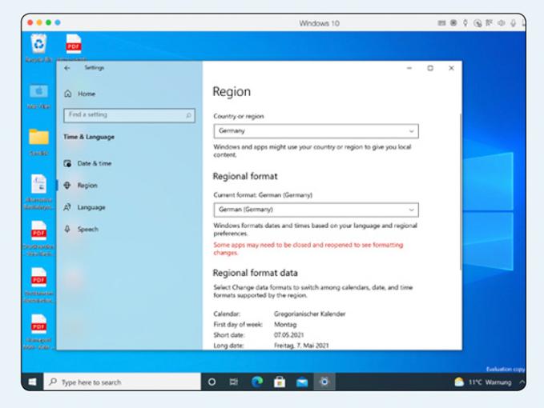Open Mail app from taskbar
The height and width of the screenshot is (408, 544).
click(302, 382)
